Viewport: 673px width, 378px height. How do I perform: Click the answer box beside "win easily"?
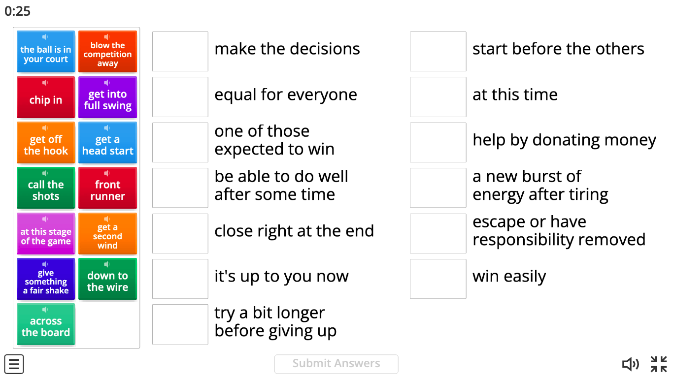click(x=437, y=279)
